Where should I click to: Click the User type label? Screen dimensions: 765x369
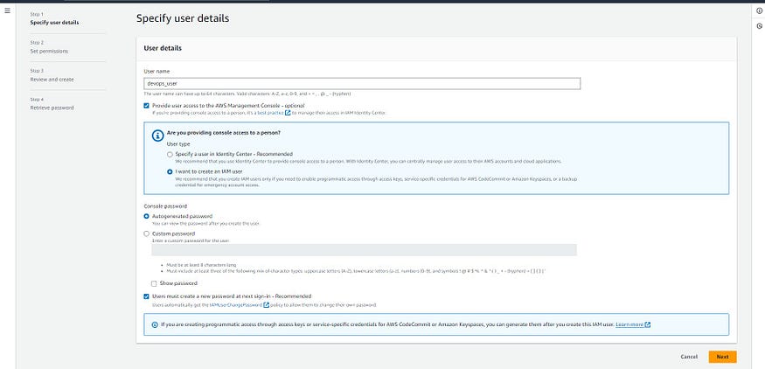(x=178, y=144)
